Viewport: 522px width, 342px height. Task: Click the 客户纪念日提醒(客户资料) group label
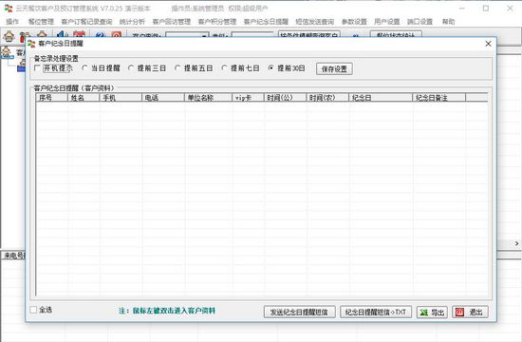[74, 88]
